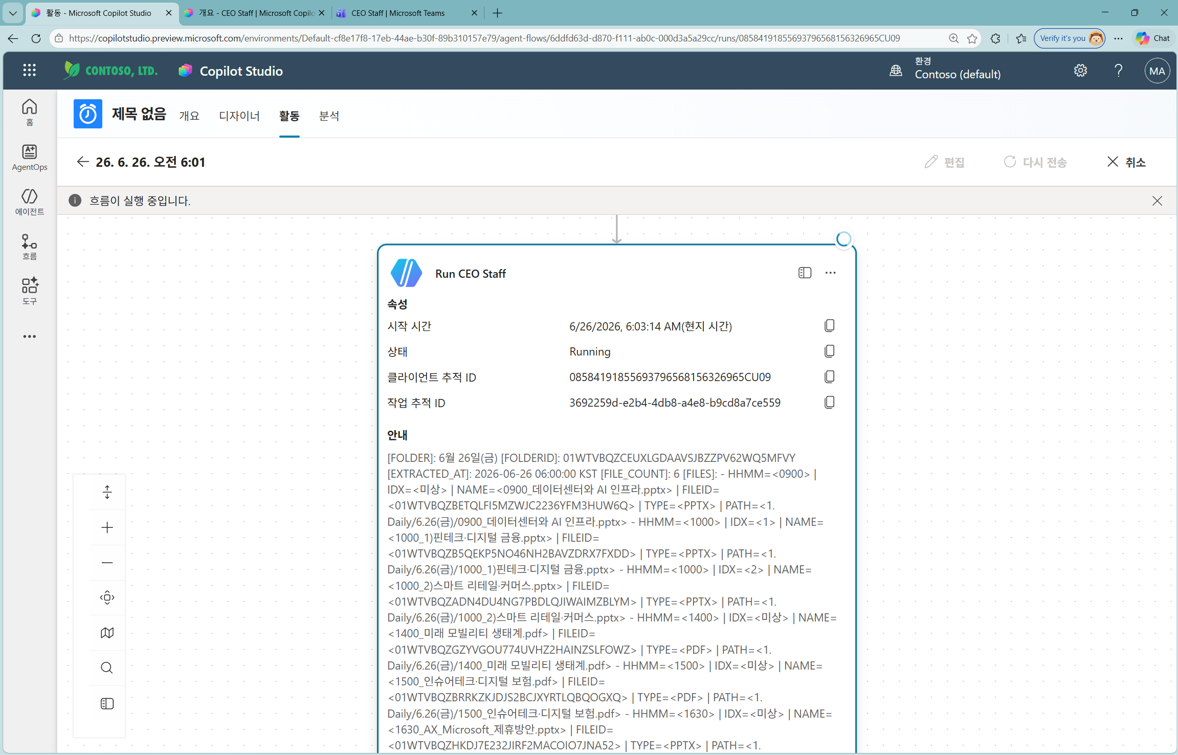Switch to the CEO Staff Microsoft Teams tab
This screenshot has width=1178, height=755.
[398, 13]
